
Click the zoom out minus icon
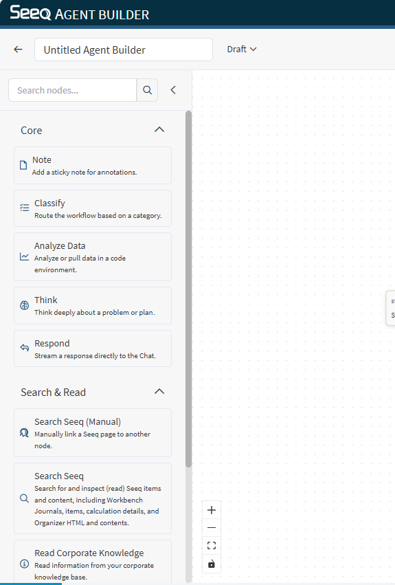(x=212, y=527)
